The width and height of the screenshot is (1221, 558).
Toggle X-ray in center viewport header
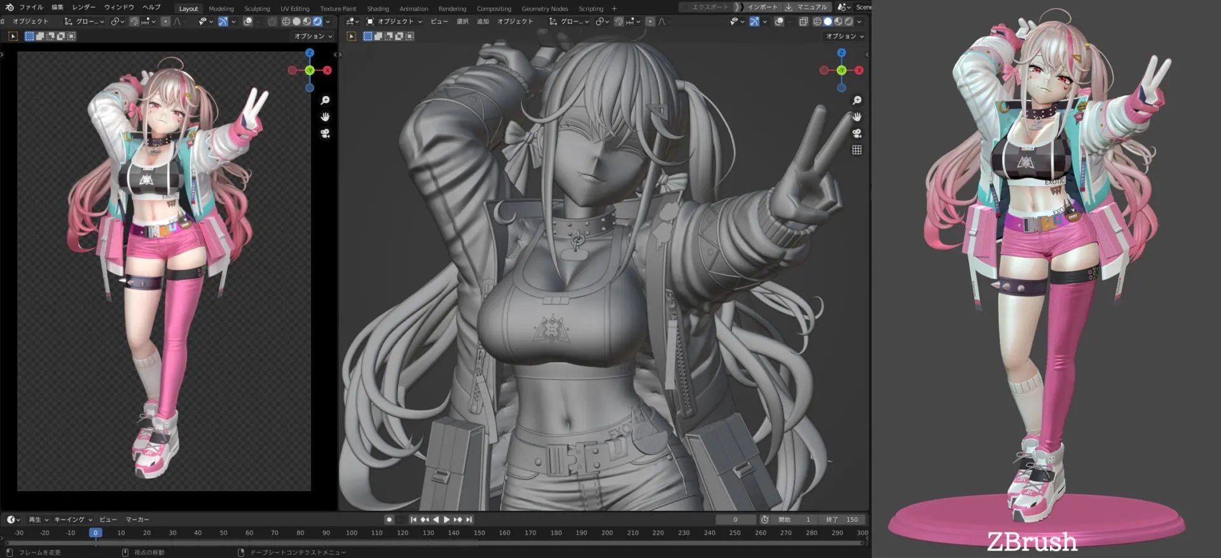click(803, 22)
